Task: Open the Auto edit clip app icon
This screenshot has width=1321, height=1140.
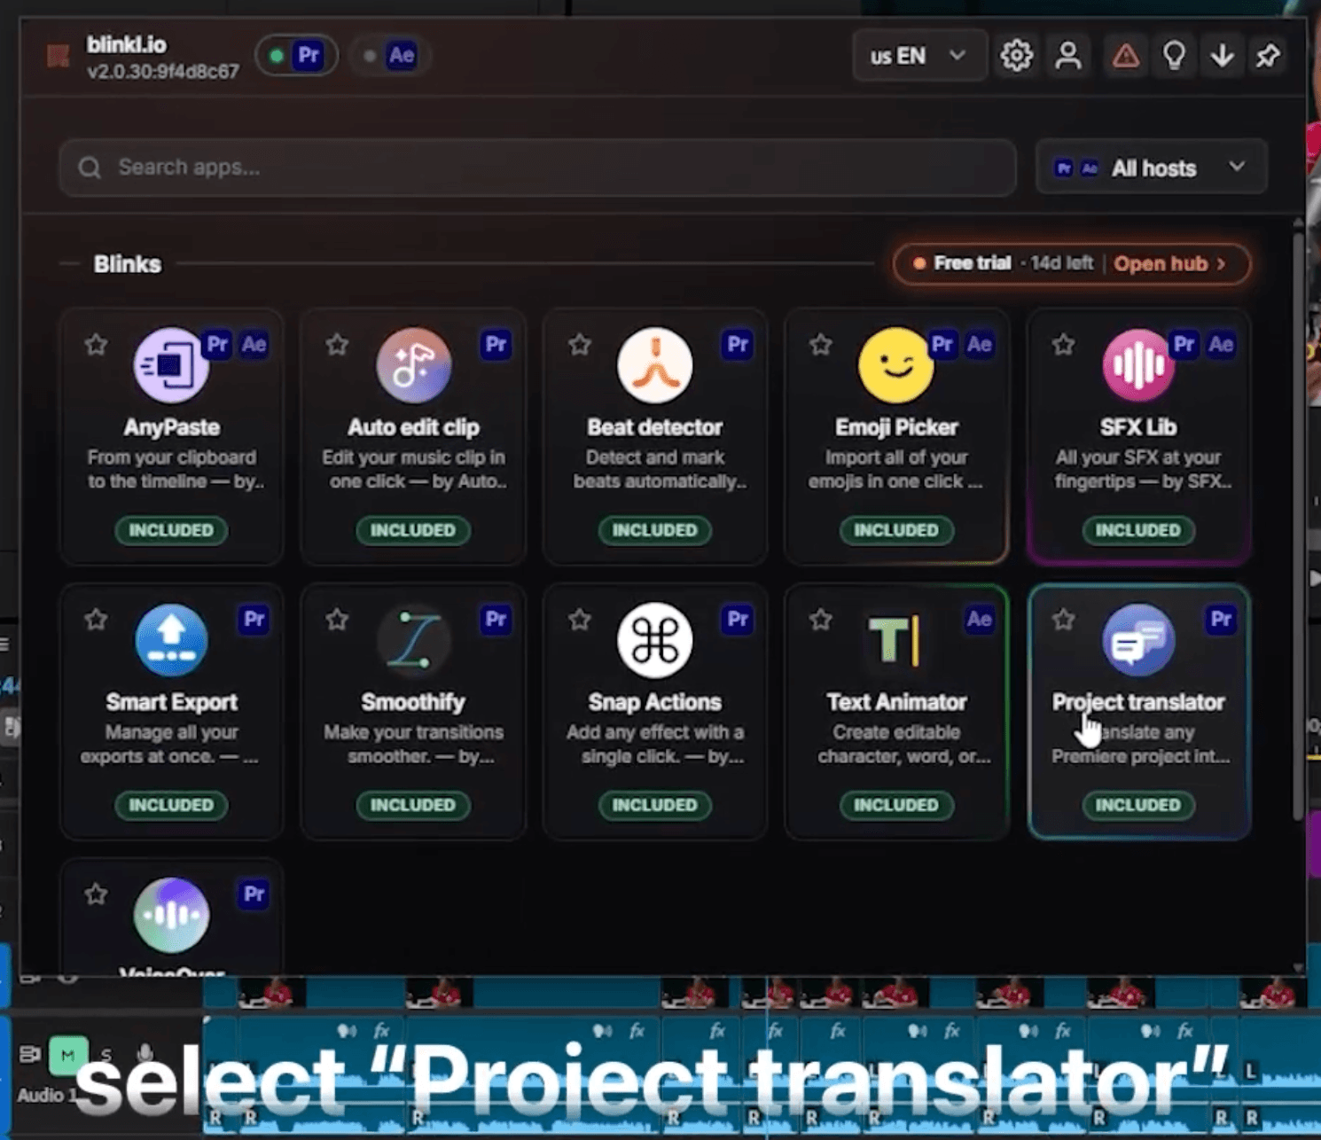Action: [x=413, y=364]
